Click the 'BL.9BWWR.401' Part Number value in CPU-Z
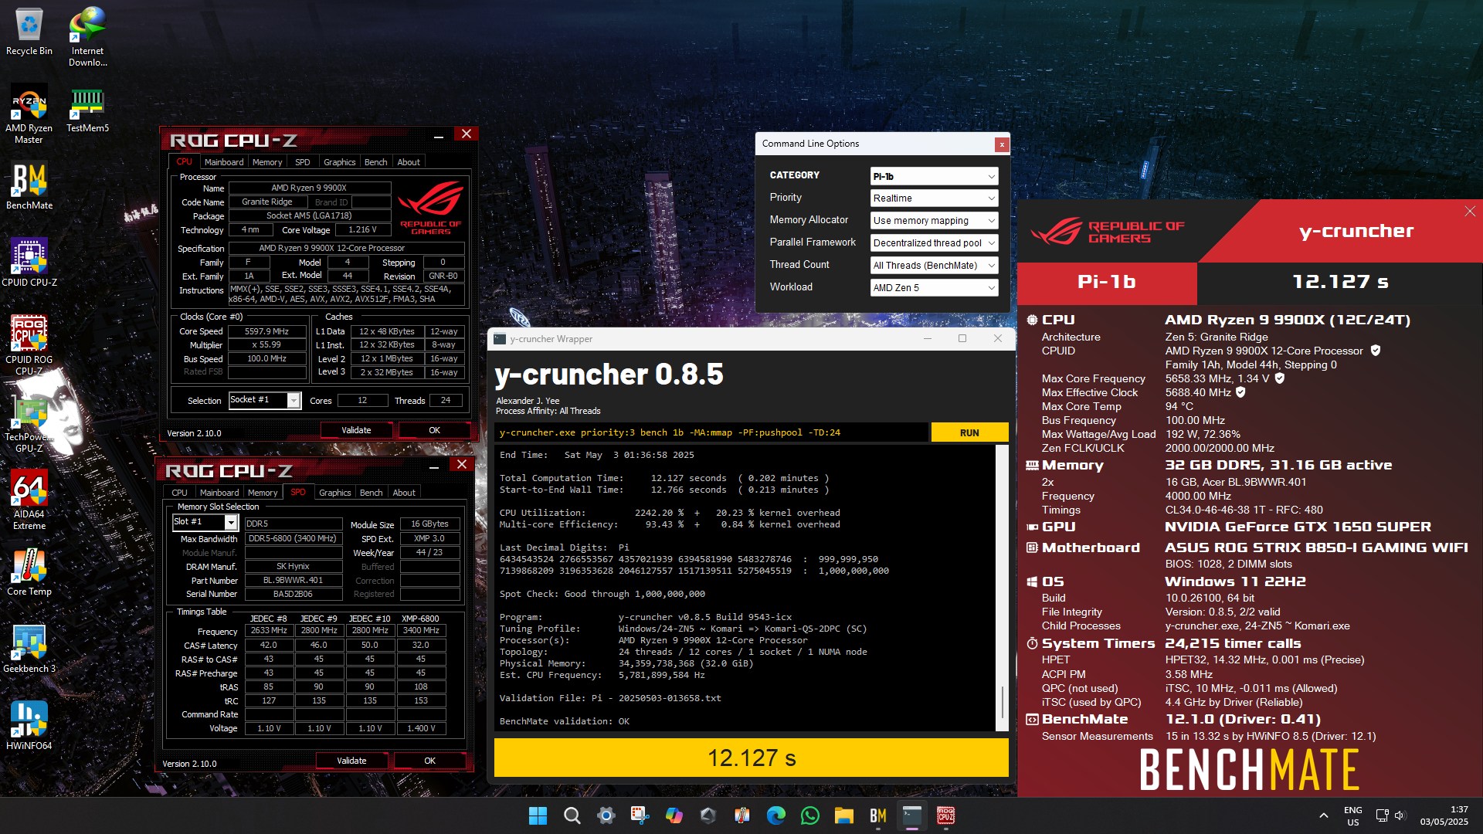This screenshot has height=834, width=1483. pos(294,580)
